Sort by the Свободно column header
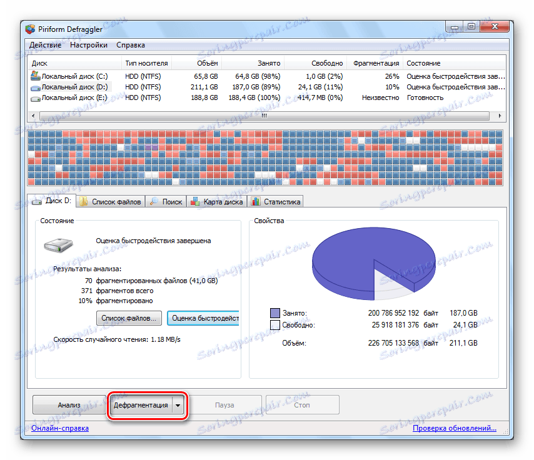This screenshot has width=534, height=460. click(x=315, y=63)
